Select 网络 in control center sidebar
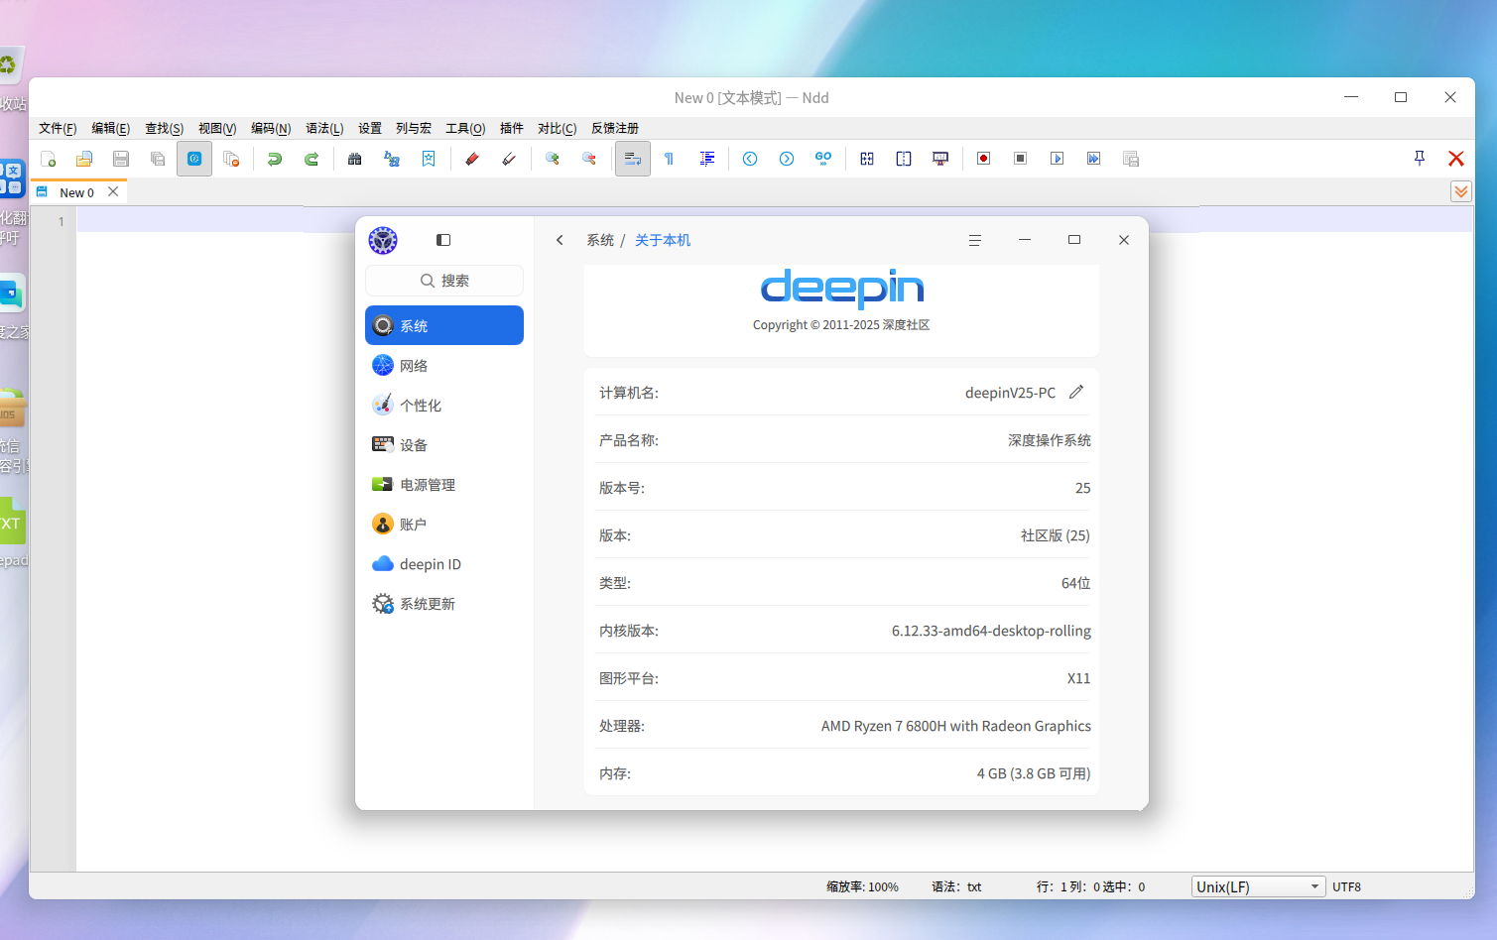The width and height of the screenshot is (1497, 940). 444,365
